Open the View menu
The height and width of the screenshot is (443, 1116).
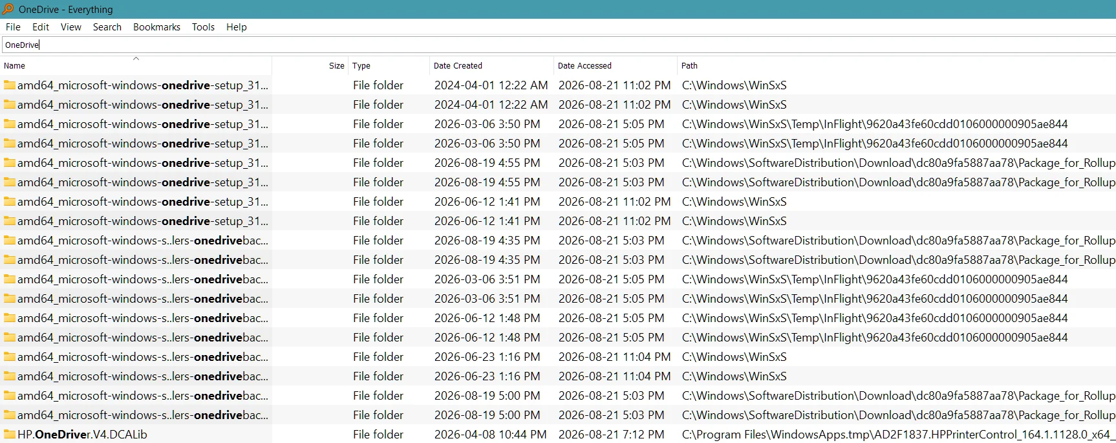click(x=71, y=27)
